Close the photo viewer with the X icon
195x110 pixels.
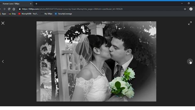click(3, 23)
